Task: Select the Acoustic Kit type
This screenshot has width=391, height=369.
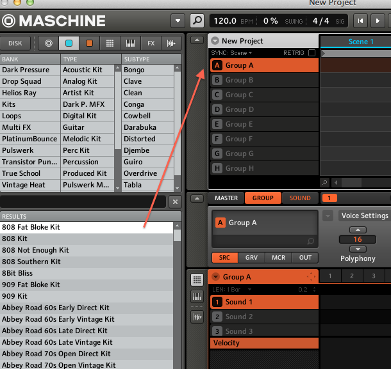Action: coord(88,70)
